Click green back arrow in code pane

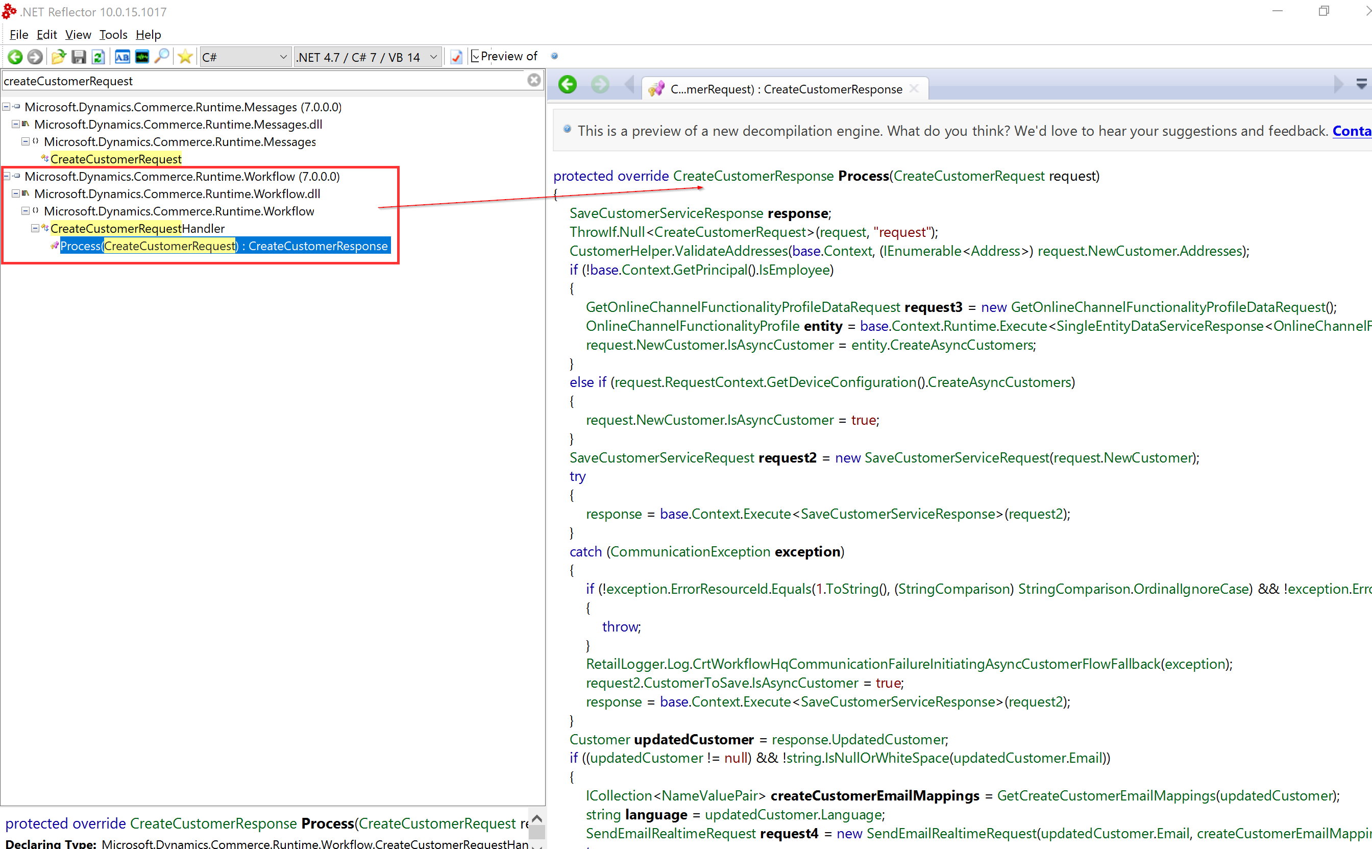(x=568, y=85)
